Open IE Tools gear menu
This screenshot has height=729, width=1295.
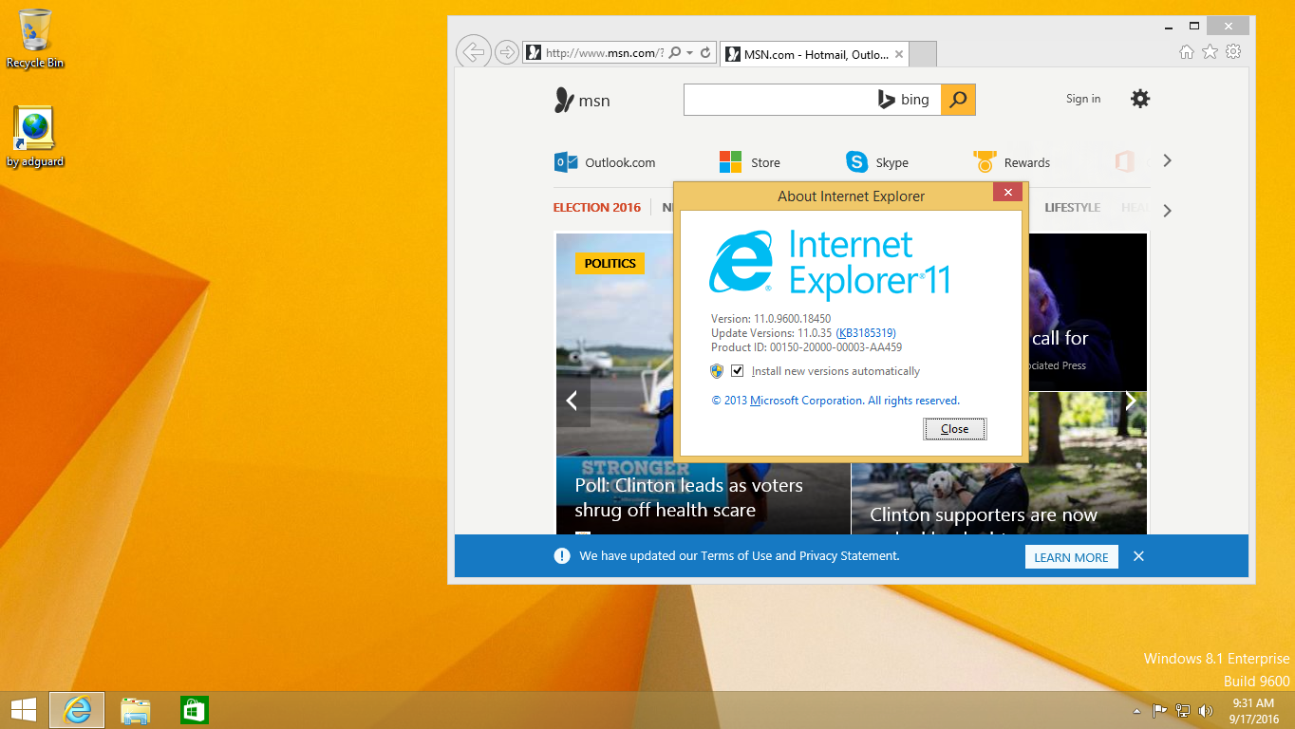(1233, 52)
